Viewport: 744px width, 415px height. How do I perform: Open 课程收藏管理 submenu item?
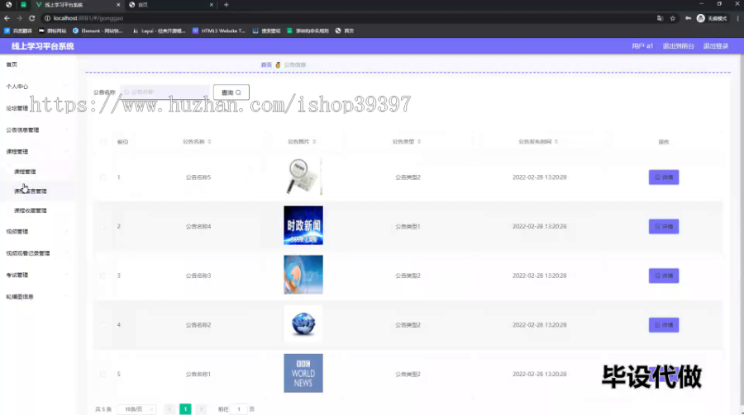(x=37, y=211)
